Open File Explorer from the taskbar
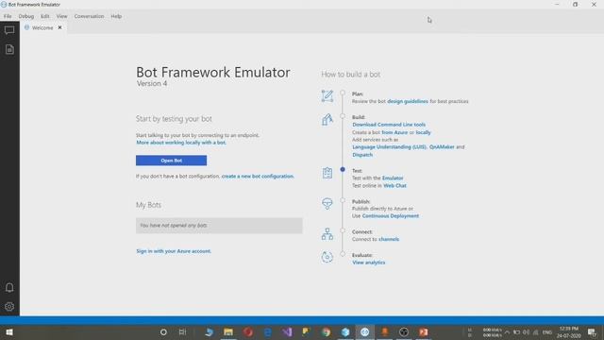 (x=228, y=331)
